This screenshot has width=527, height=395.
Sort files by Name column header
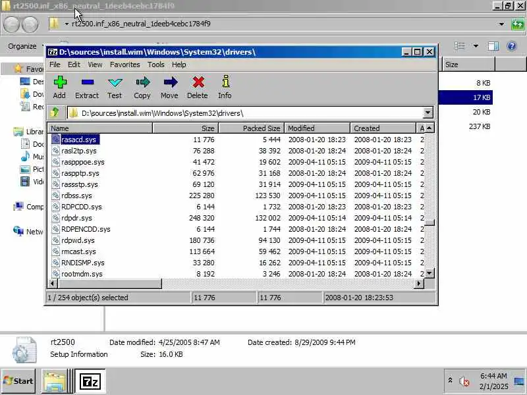(x=100, y=128)
